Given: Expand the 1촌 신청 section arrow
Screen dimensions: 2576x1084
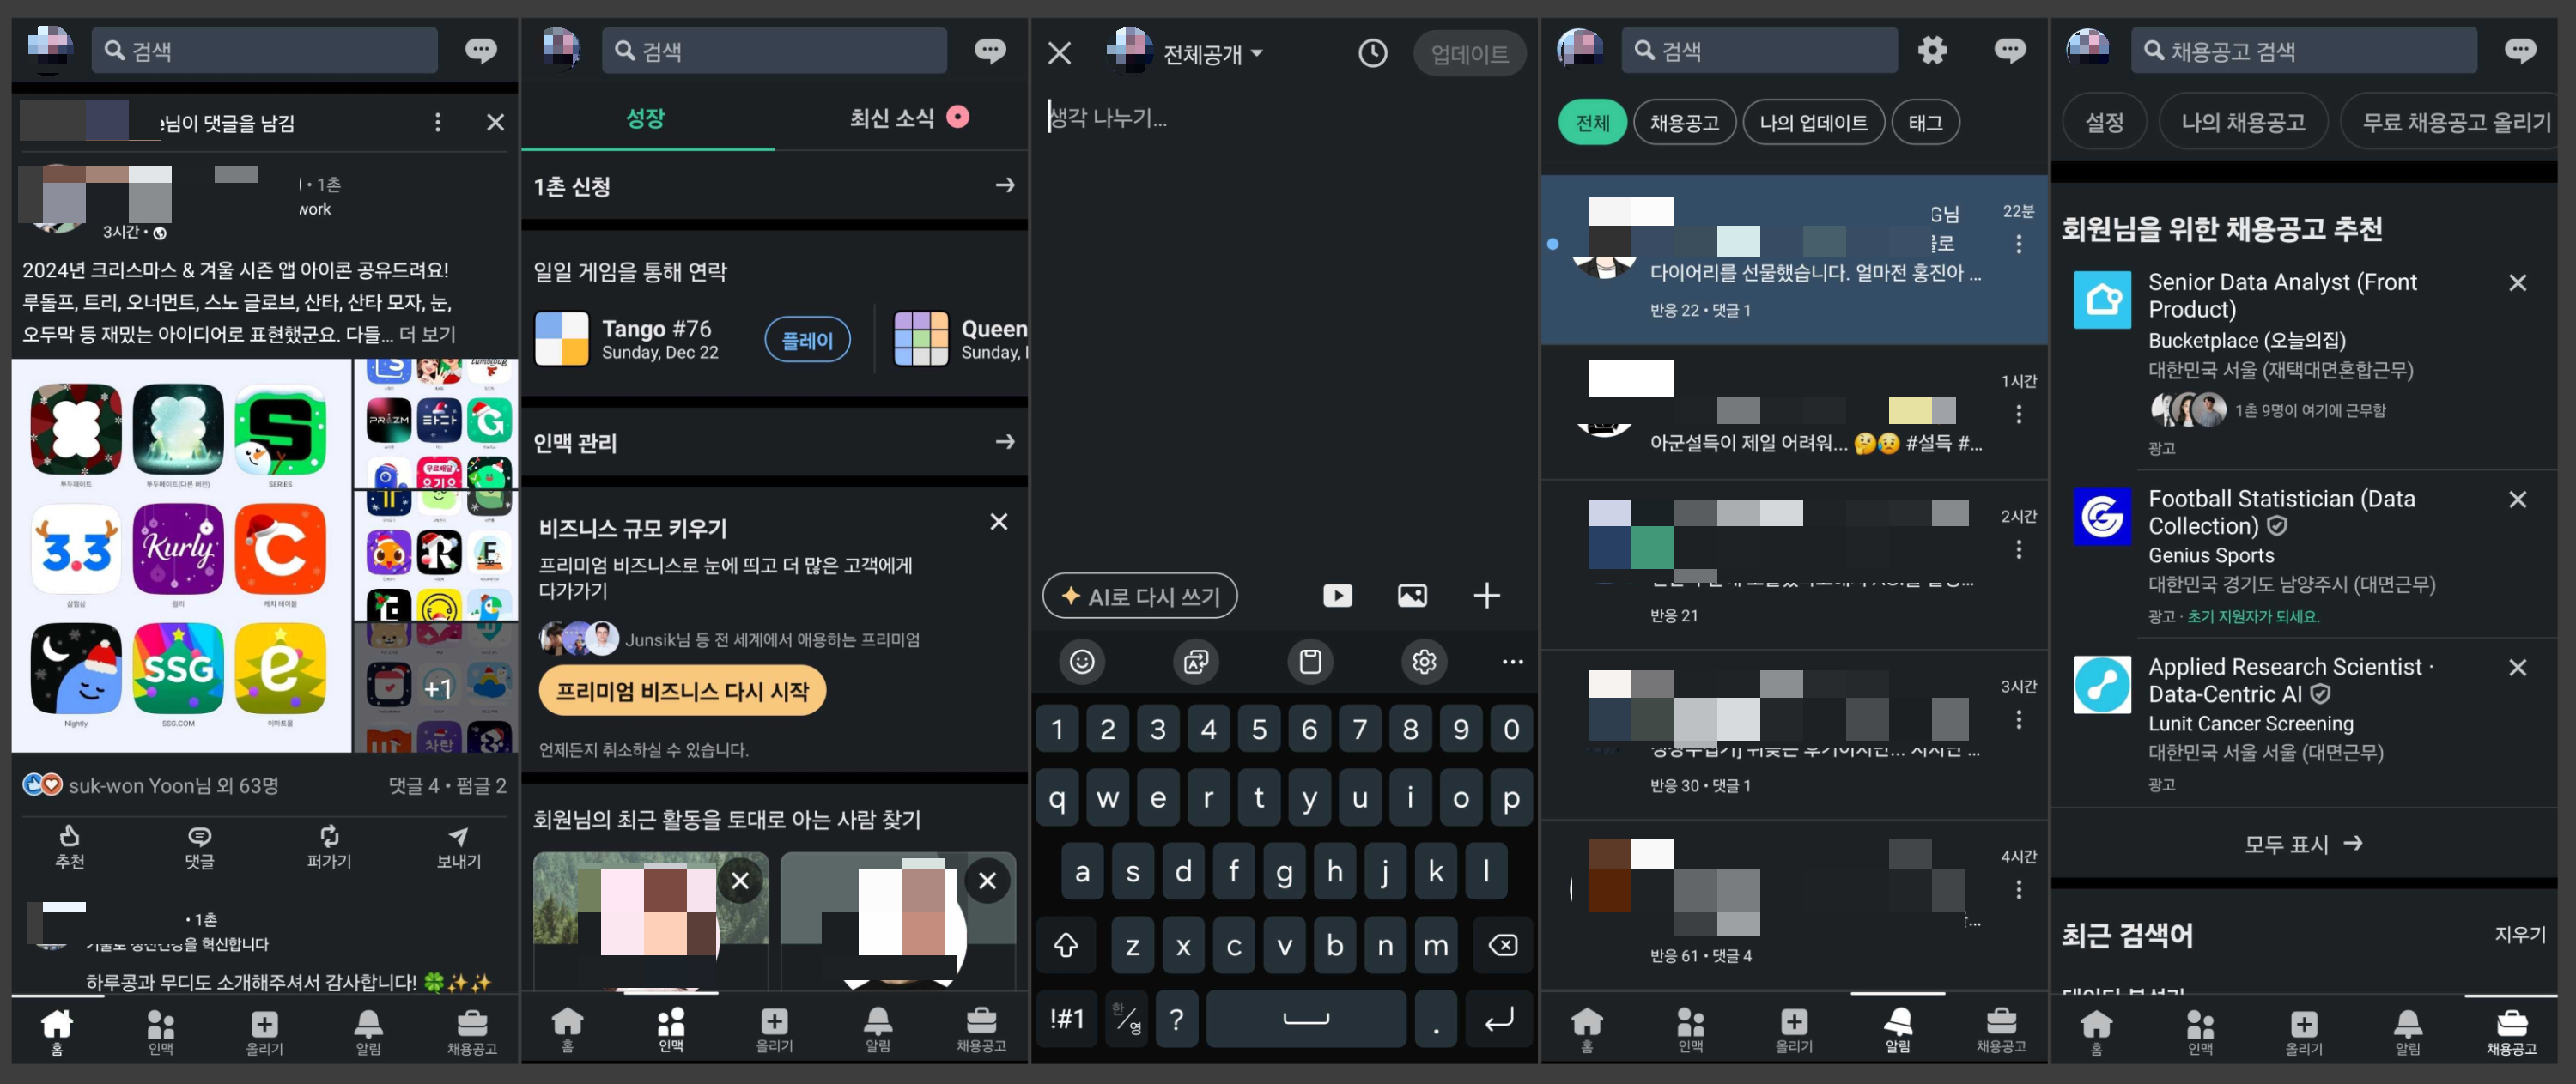Looking at the screenshot, I should tap(1005, 185).
